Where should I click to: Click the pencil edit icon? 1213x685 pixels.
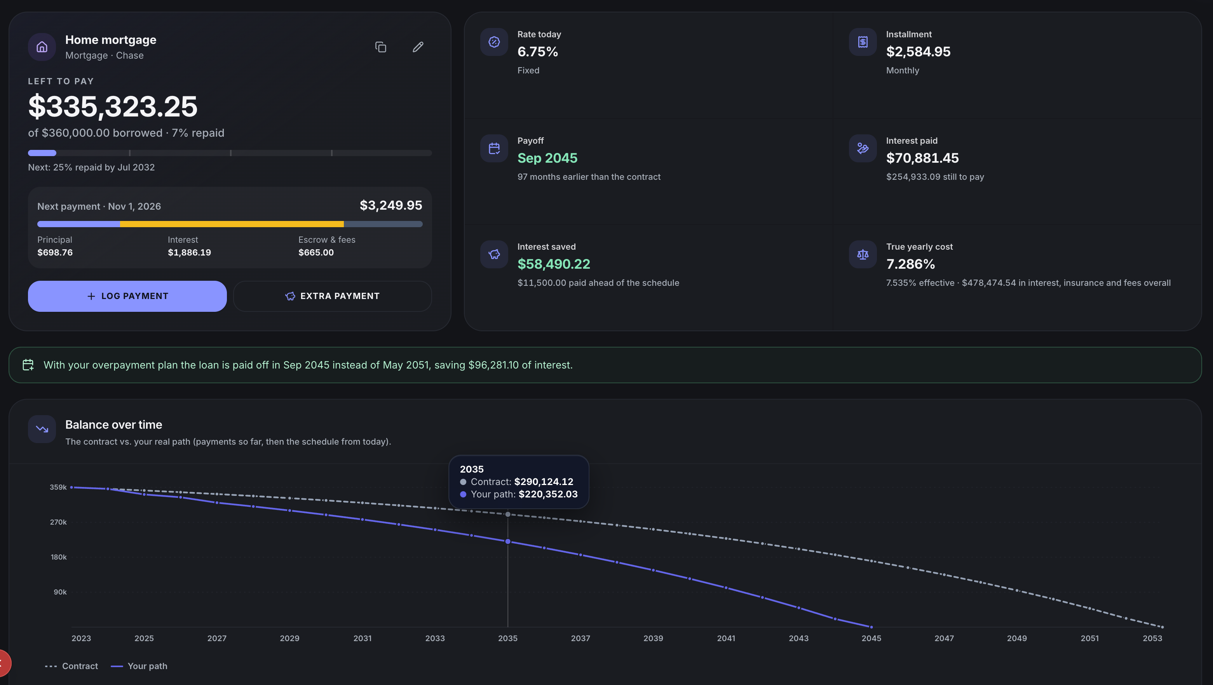point(418,47)
